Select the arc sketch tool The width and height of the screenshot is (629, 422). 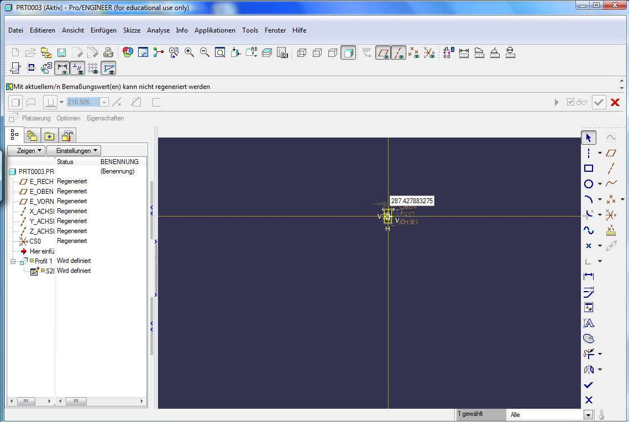click(x=589, y=199)
